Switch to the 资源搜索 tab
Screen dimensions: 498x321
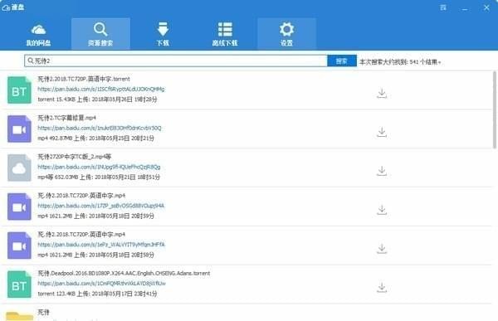coord(100,34)
